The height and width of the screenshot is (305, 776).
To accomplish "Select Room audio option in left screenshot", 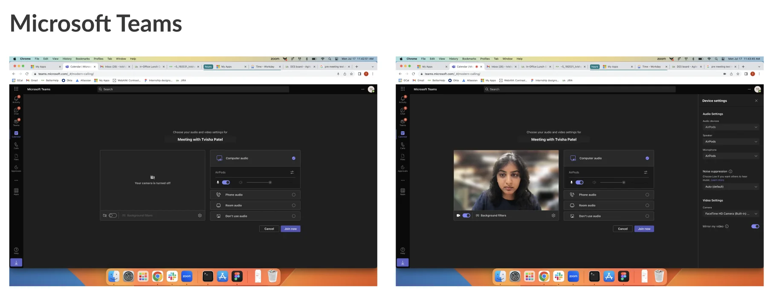I will (x=255, y=205).
